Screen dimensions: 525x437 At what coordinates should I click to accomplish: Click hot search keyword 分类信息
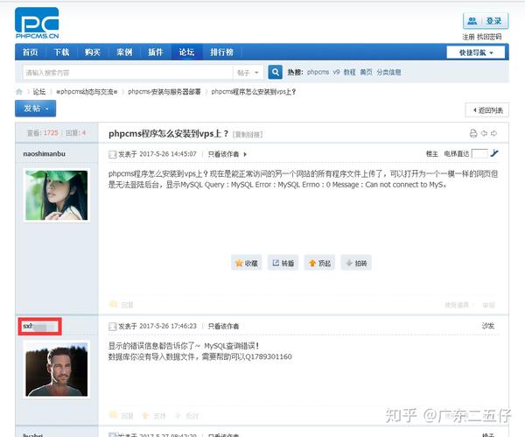pyautogui.click(x=388, y=72)
